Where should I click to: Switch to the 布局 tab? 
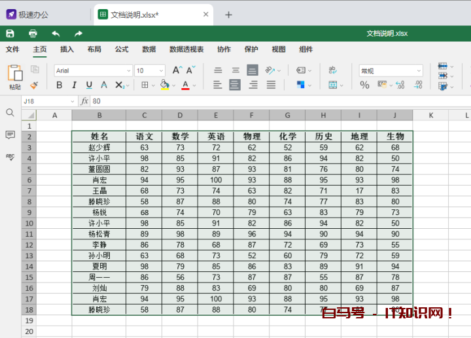[x=94, y=49]
